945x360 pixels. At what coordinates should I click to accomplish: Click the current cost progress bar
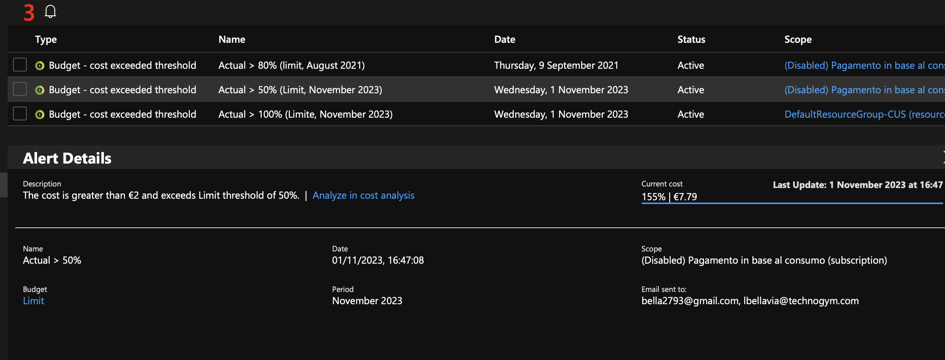pos(792,203)
